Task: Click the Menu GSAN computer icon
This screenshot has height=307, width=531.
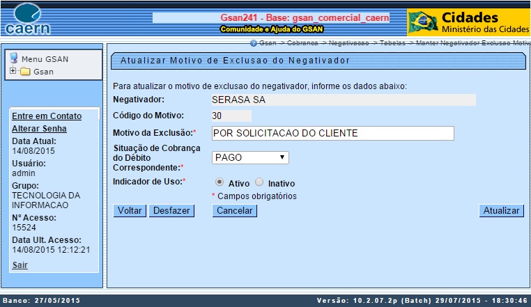Action: (x=13, y=58)
